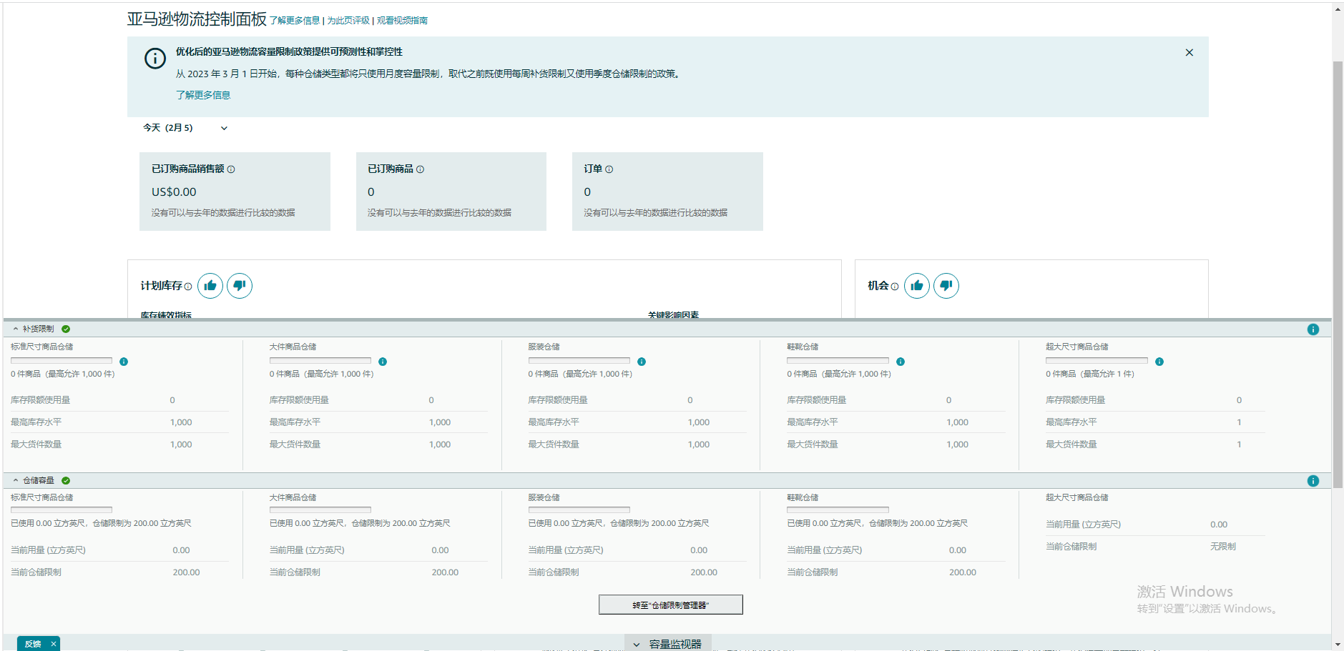Click the banner information circle icon
This screenshot has height=651, width=1344.
click(155, 59)
